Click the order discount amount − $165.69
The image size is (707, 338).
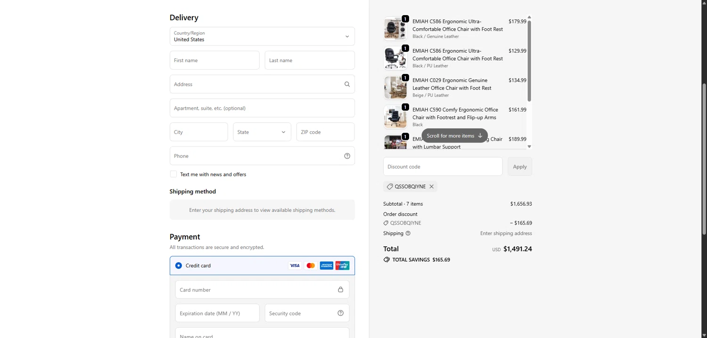(521, 223)
